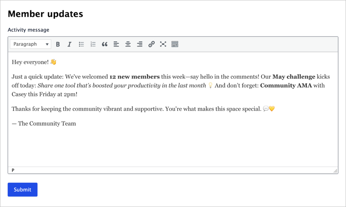Image resolution: width=346 pixels, height=207 pixels.
Task: Select the P element path indicator
Action: (13, 170)
